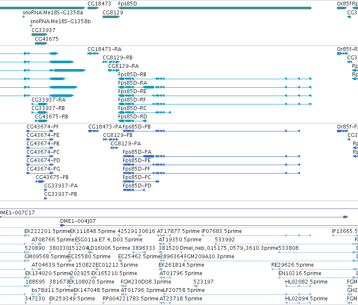Select protein CG33937-PB label

(61, 194)
